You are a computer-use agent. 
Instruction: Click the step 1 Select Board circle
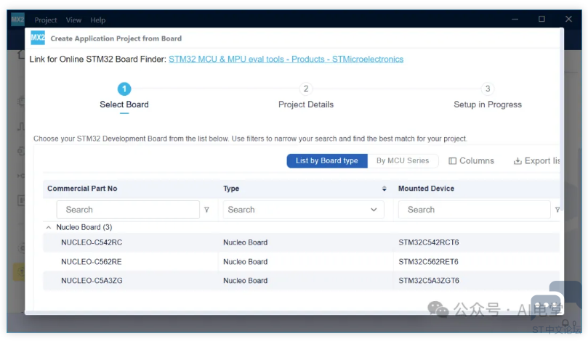pyautogui.click(x=124, y=89)
